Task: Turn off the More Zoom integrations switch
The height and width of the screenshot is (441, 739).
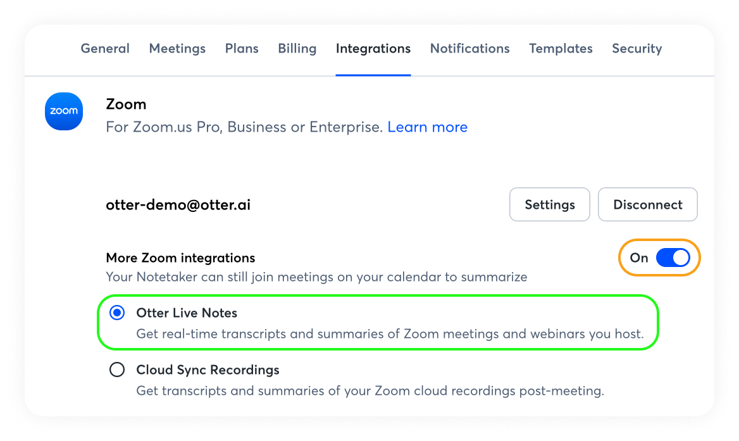Action: [673, 258]
